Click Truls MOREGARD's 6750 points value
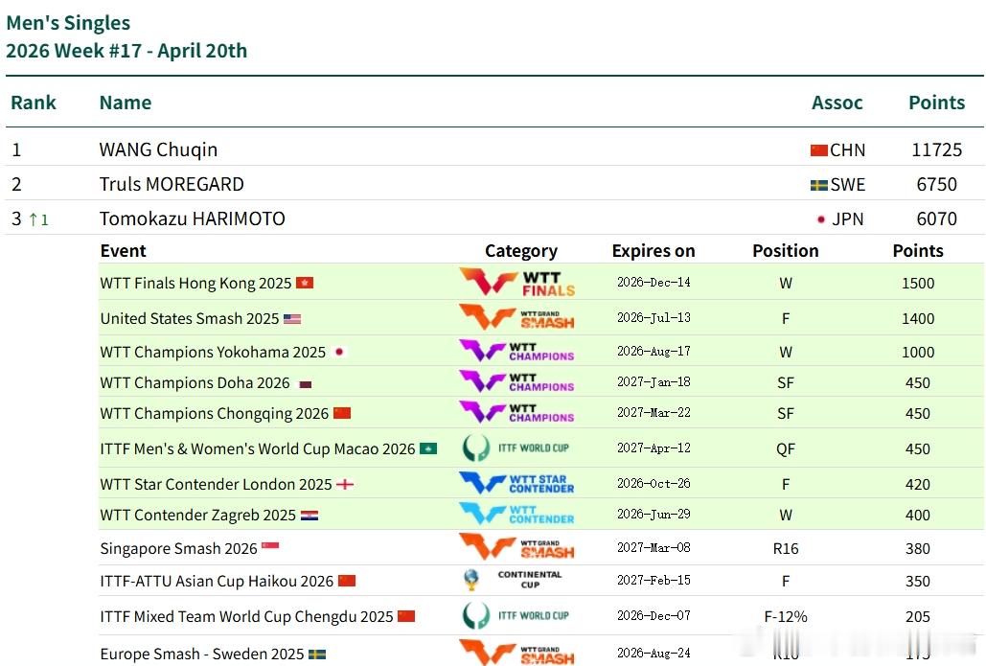This screenshot has width=986, height=666. tap(937, 184)
